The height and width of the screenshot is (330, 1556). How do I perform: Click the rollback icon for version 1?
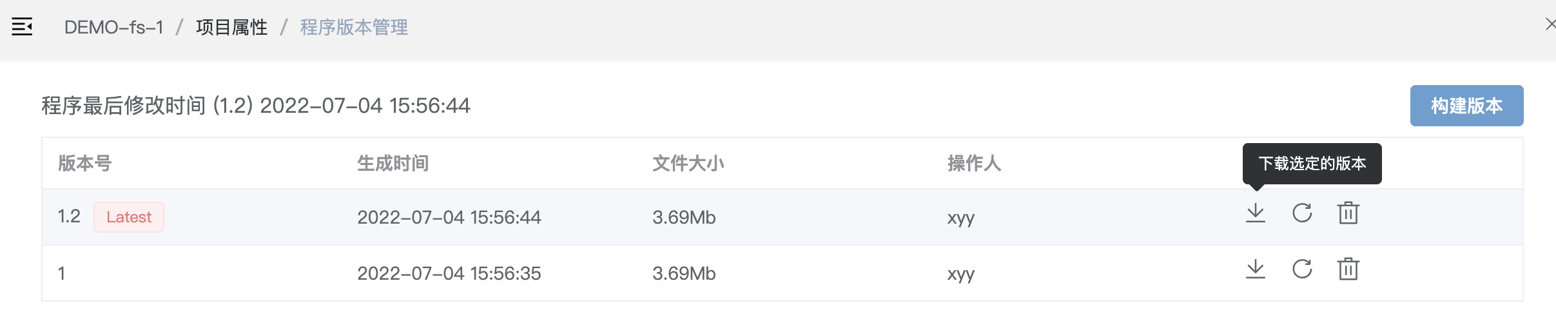click(1302, 269)
